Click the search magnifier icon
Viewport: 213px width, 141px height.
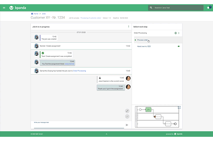click(151, 8)
